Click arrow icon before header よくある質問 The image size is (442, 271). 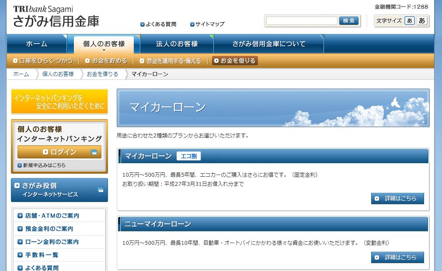143,24
